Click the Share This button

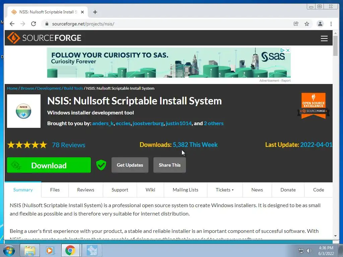pyautogui.click(x=169, y=165)
